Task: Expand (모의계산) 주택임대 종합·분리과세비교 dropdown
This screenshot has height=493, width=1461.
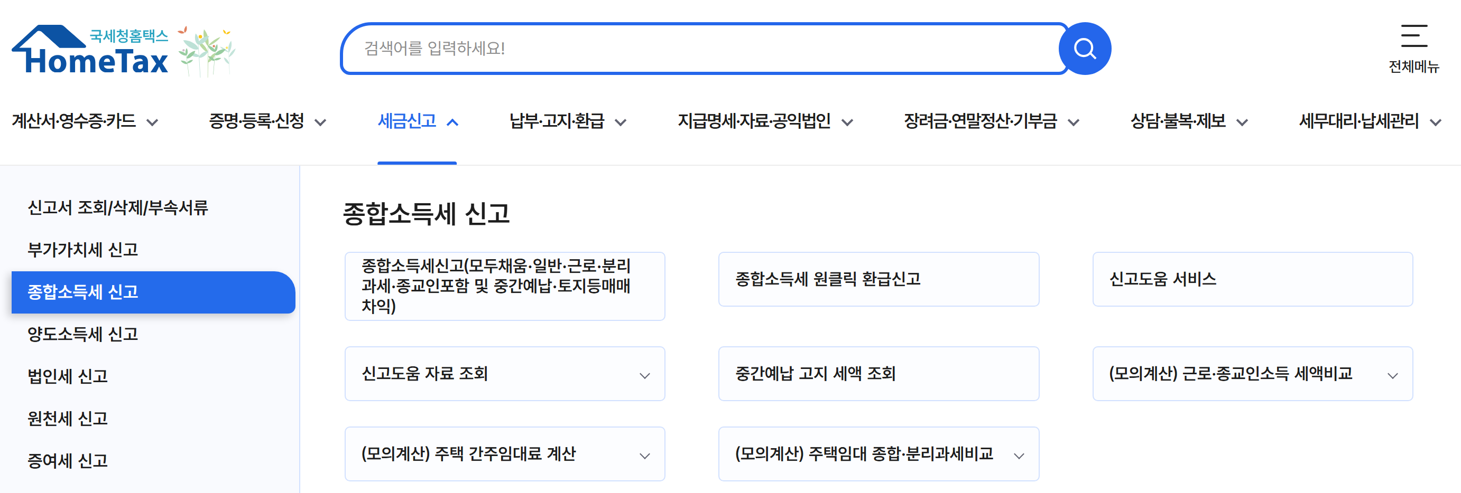Action: 879,454
